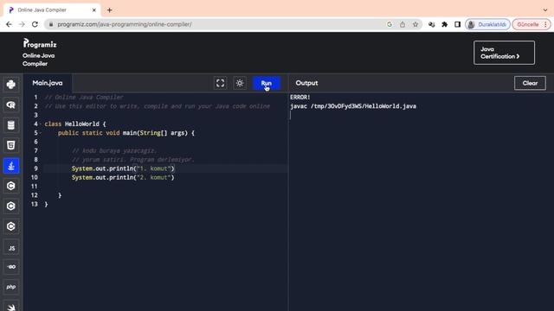Go back in browser history
554x311 pixels.
(9, 24)
